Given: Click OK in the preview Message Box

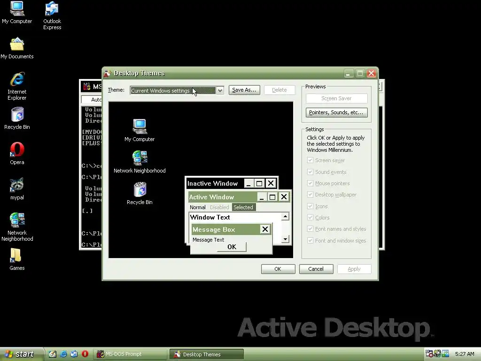Looking at the screenshot, I should tap(232, 247).
